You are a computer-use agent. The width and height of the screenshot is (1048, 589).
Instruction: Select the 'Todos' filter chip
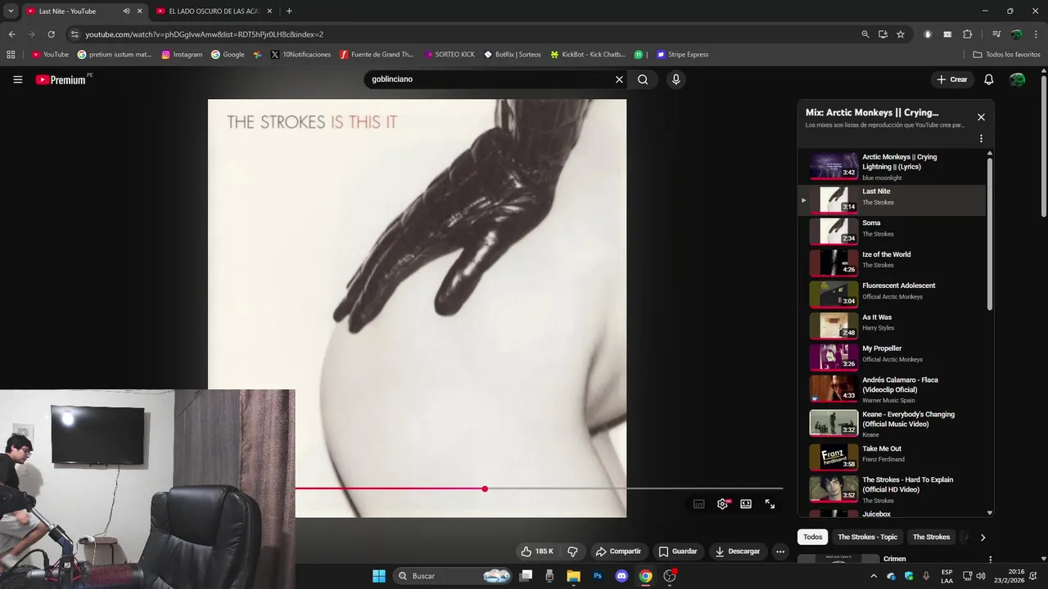[x=812, y=537]
